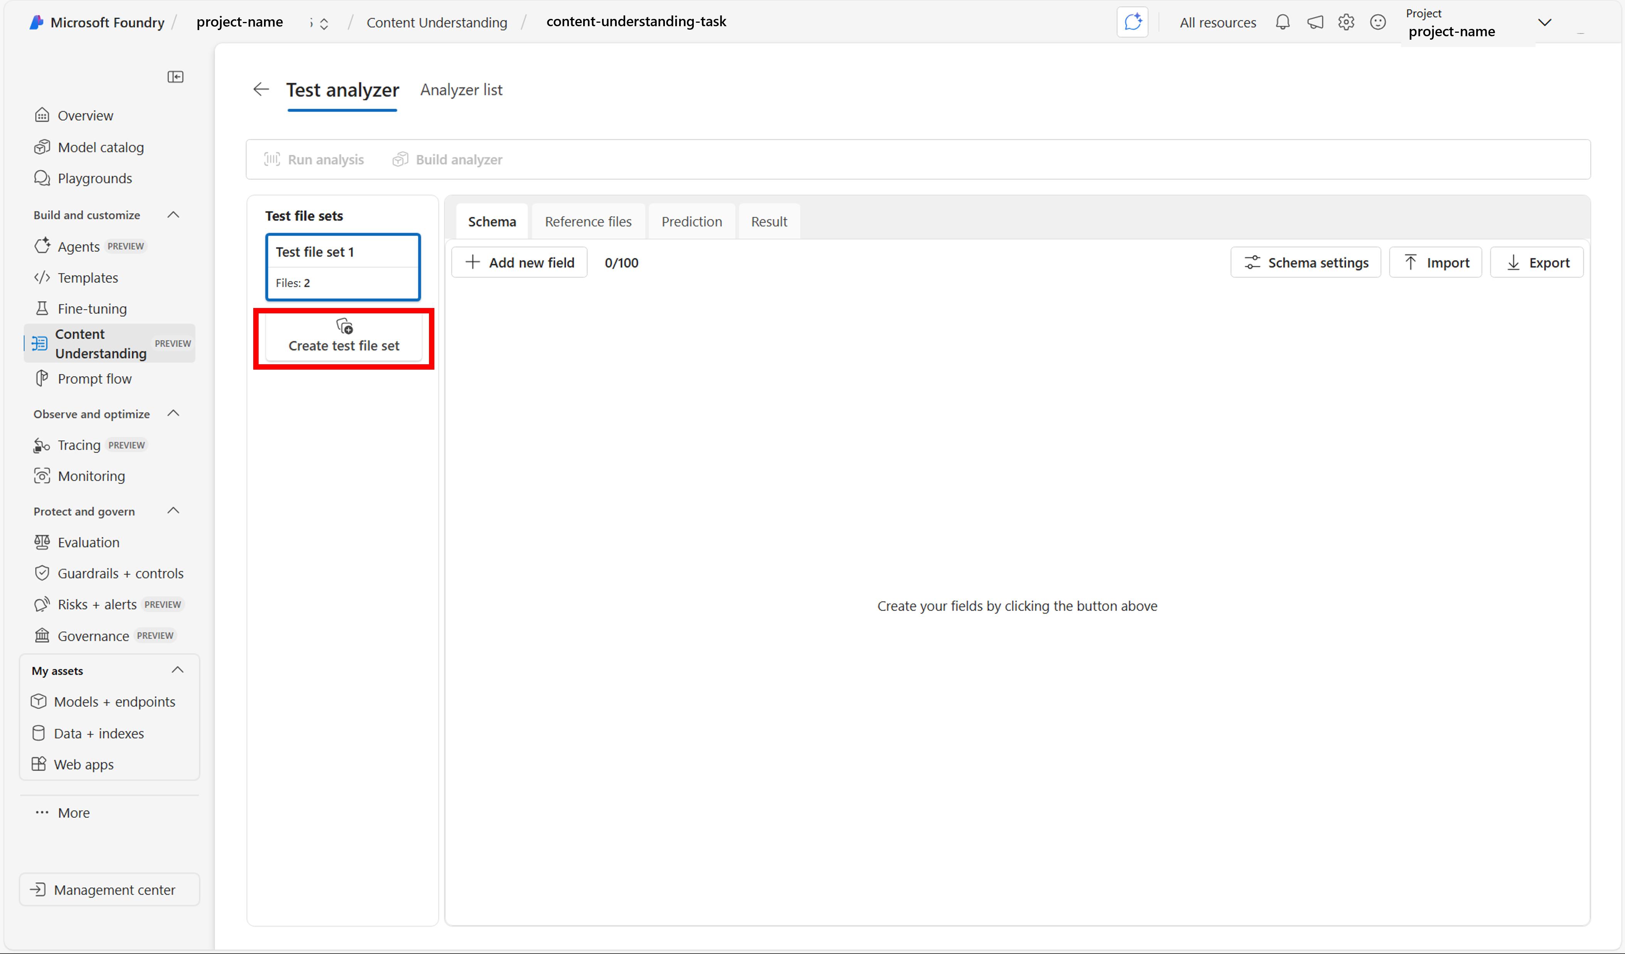Viewport: 1625px width, 954px height.
Task: Click Run analysis button
Action: pyautogui.click(x=314, y=159)
